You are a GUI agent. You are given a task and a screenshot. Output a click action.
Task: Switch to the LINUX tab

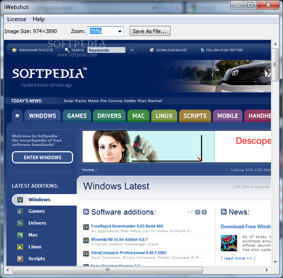click(x=164, y=116)
